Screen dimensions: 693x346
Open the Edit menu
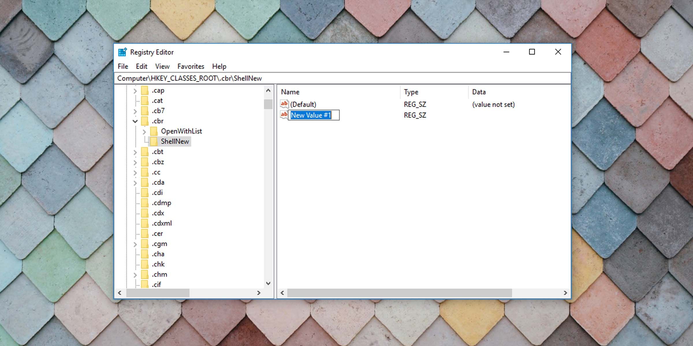pos(141,66)
